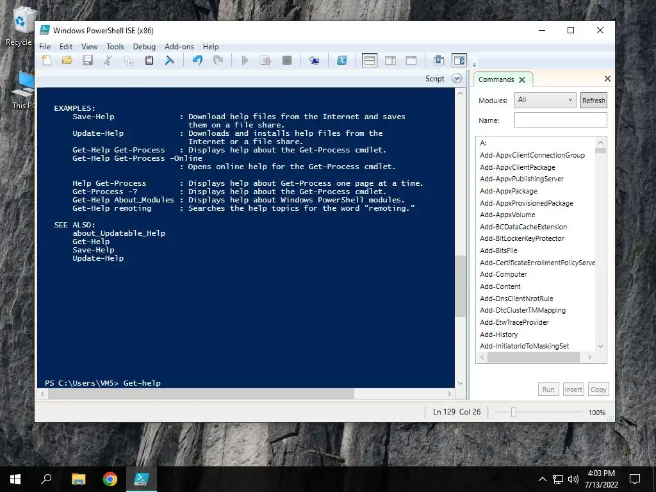Click the Show Command Window icon
This screenshot has width=656, height=492.
tap(438, 61)
